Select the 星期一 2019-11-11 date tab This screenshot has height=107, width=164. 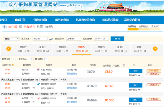140,49
